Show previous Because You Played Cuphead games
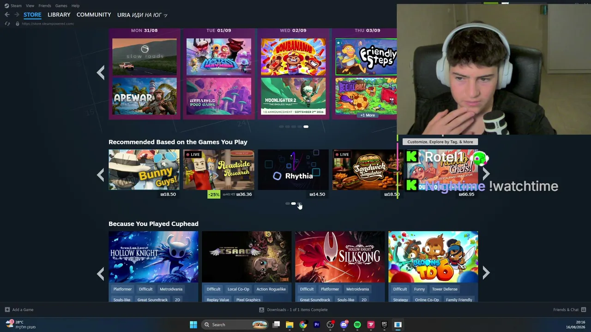This screenshot has height=332, width=591. click(x=100, y=273)
